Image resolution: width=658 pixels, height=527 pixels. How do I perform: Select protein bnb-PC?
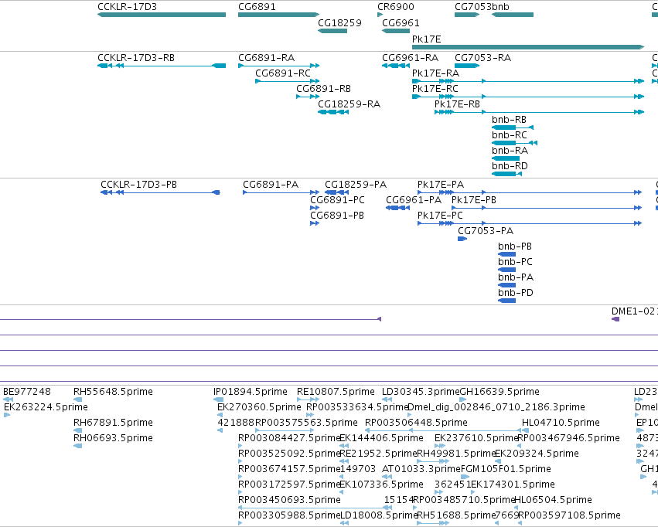[507, 270]
